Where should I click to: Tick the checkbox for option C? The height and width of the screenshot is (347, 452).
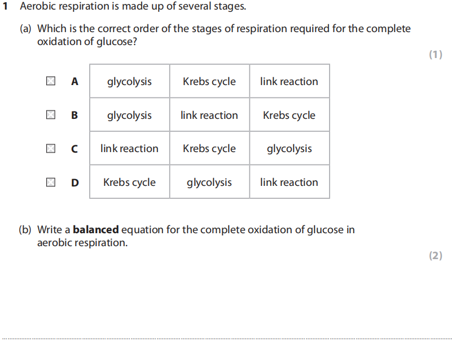[x=51, y=149]
